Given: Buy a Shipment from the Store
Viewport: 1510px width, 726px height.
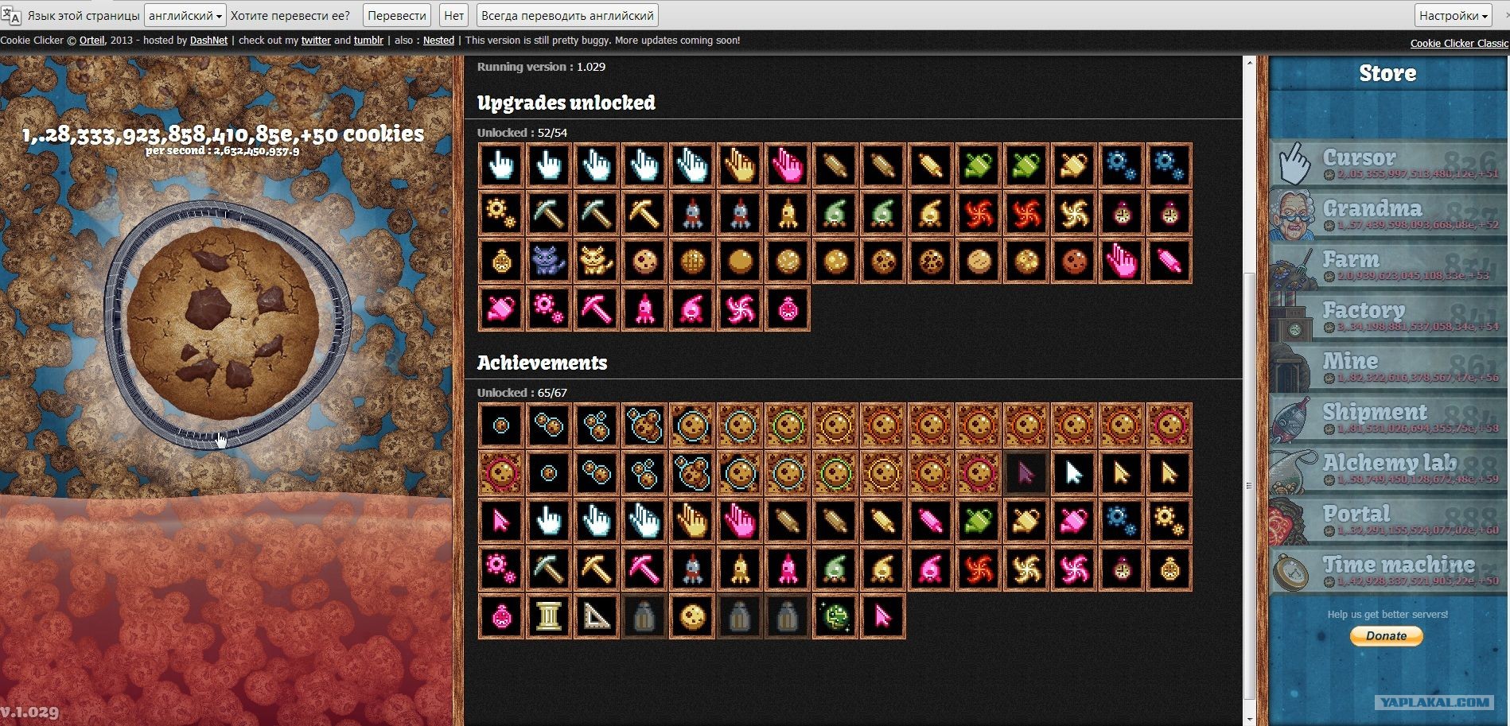Looking at the screenshot, I should pos(1387,418).
